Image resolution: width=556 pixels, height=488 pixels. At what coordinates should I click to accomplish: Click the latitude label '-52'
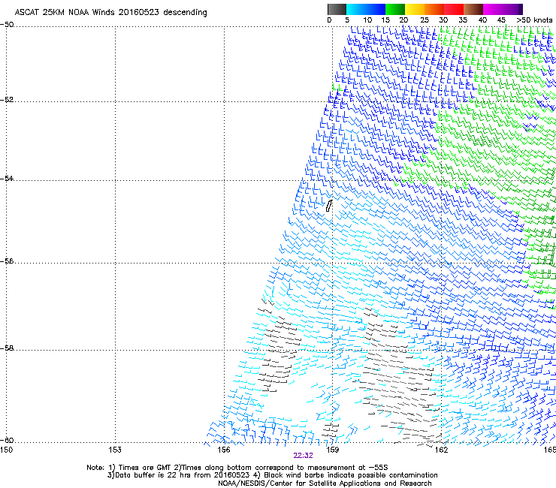pos(7,100)
